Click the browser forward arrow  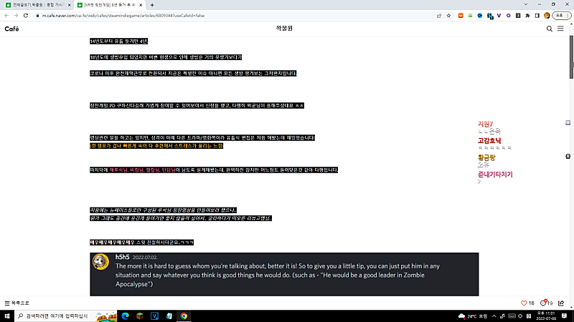pyautogui.click(x=16, y=16)
